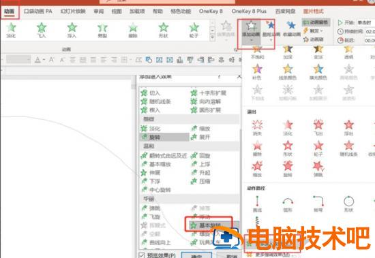Select 向内溶解 in the effect list
The width and height of the screenshot is (375, 258).
[206, 101]
